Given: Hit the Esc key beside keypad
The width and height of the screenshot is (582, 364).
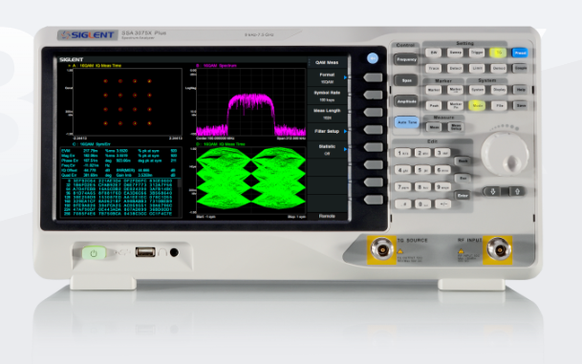Looking at the screenshot, I should pyautogui.click(x=463, y=178).
